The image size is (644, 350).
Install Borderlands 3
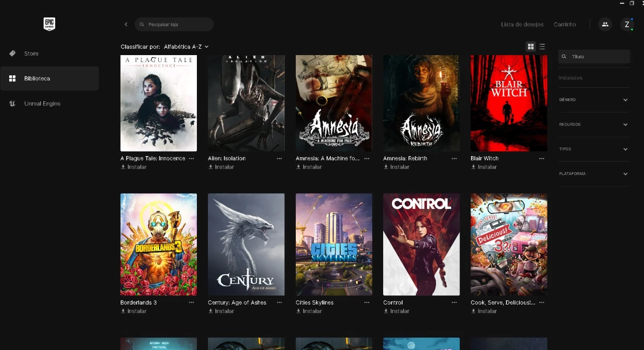tap(133, 311)
